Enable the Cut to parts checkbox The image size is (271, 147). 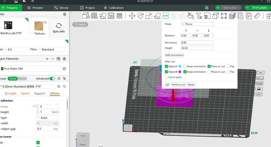166,77
